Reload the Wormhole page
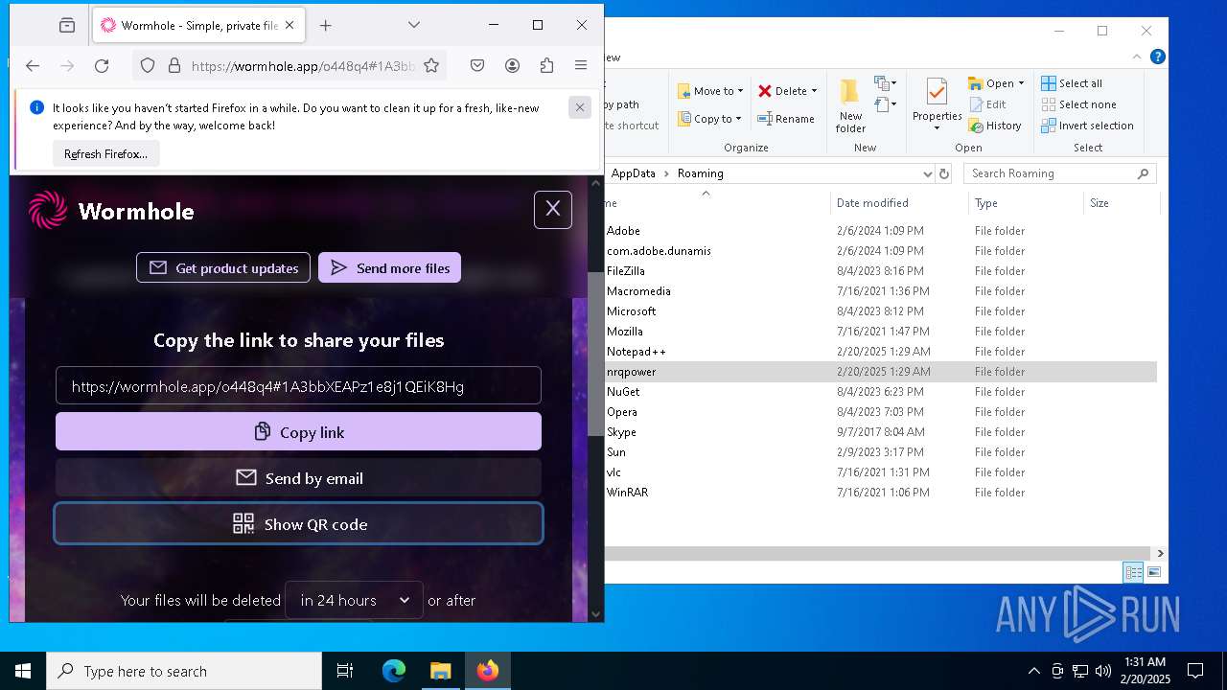This screenshot has height=690, width=1227. (x=102, y=65)
